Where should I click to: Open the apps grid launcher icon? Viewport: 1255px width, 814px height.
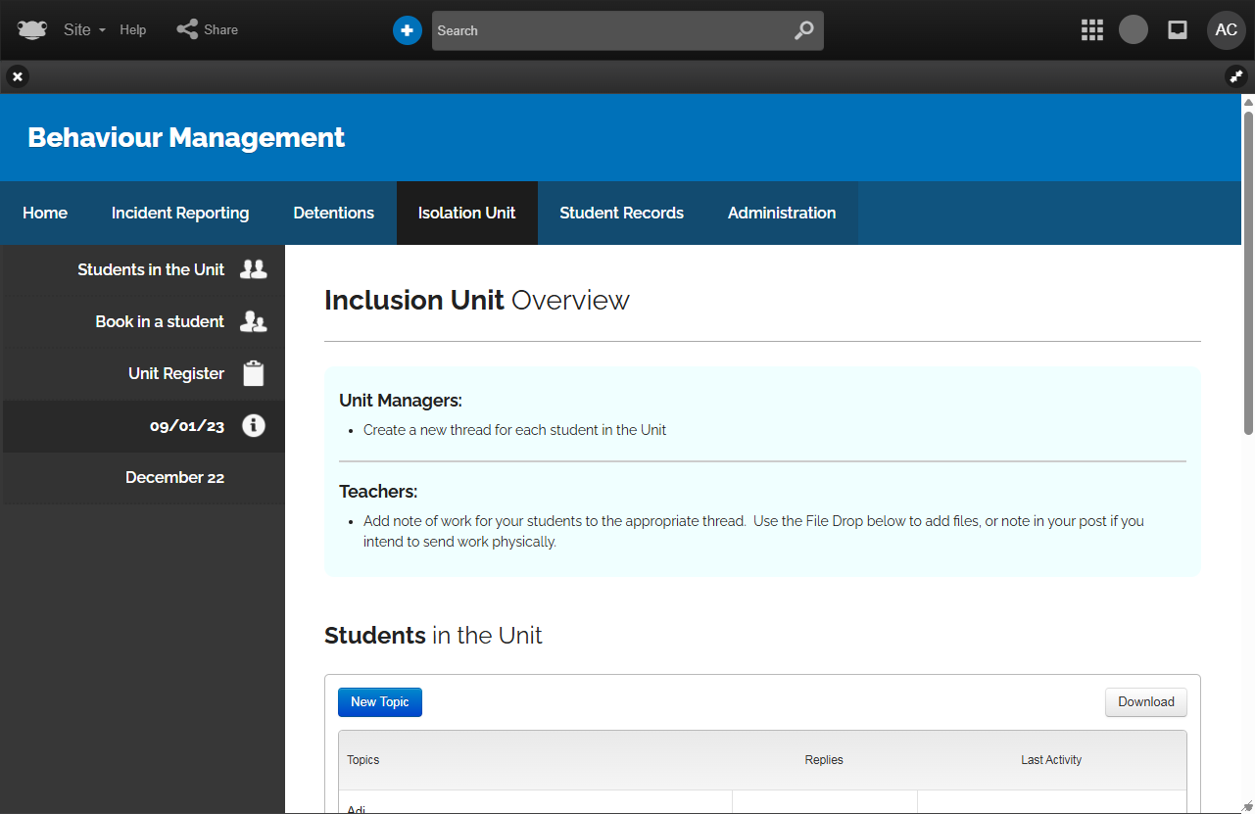point(1091,30)
